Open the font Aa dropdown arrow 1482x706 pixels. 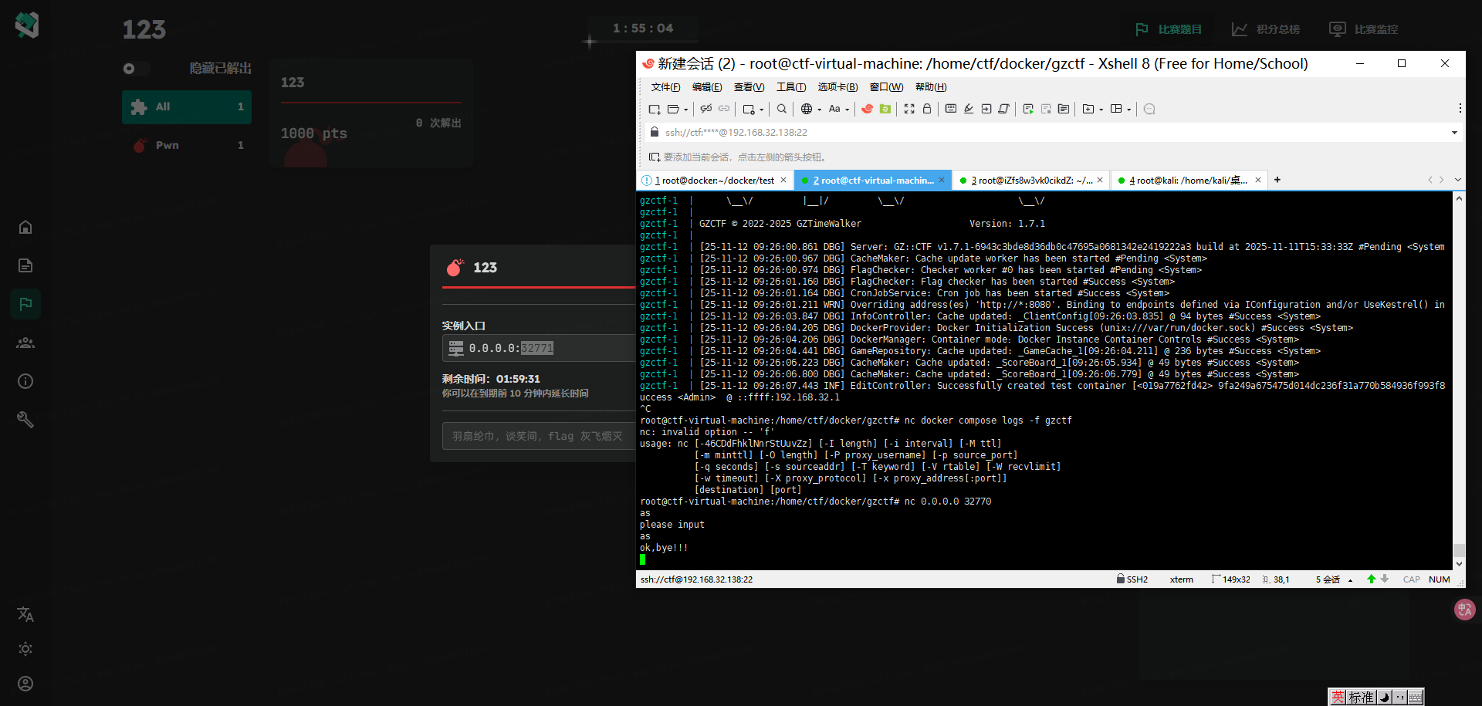point(847,110)
